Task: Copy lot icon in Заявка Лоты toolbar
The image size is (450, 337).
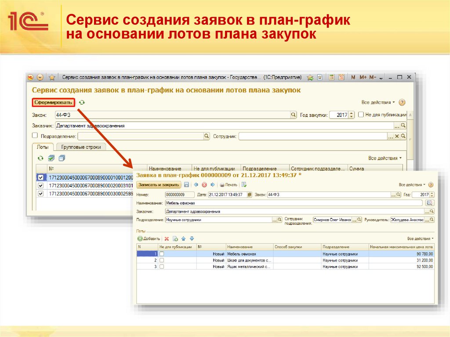Action: click(x=175, y=239)
